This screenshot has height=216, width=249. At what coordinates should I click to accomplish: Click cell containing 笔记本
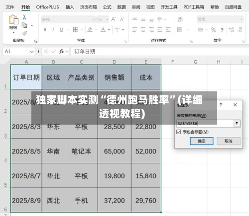coord(81,151)
